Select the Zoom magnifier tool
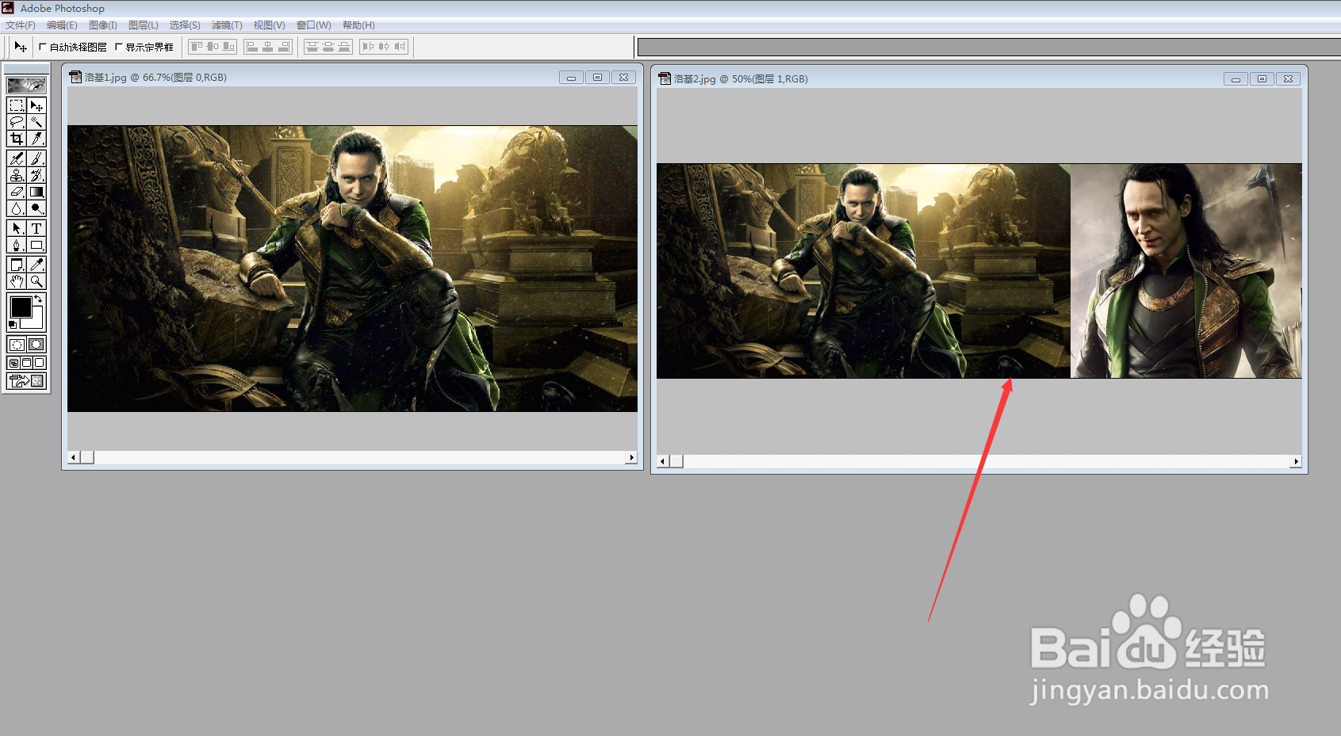1341x736 pixels. coord(36,281)
